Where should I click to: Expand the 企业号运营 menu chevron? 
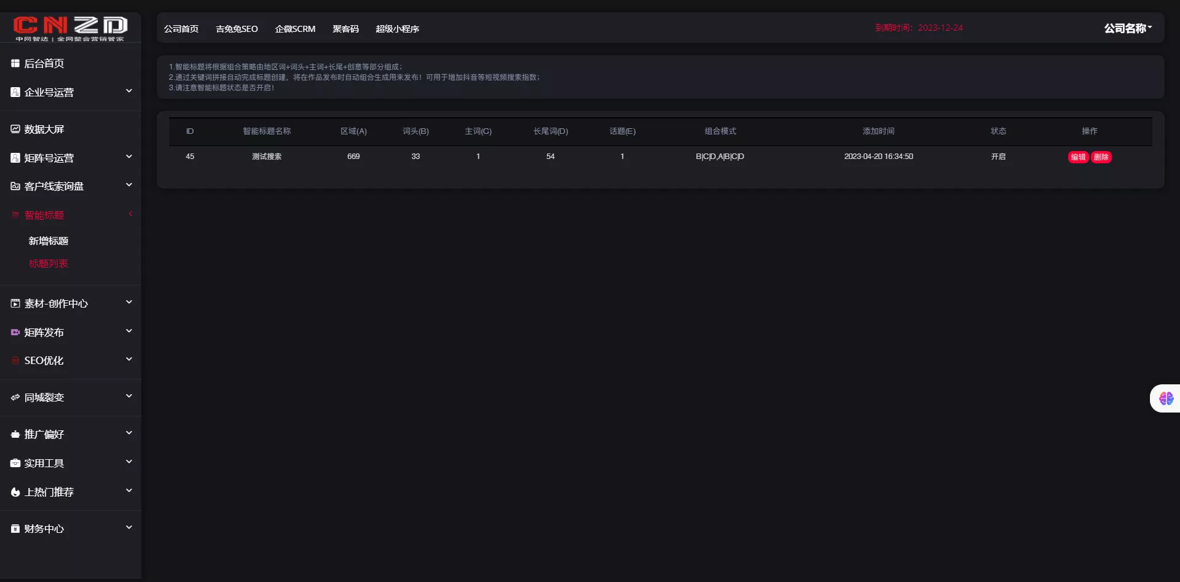point(129,91)
